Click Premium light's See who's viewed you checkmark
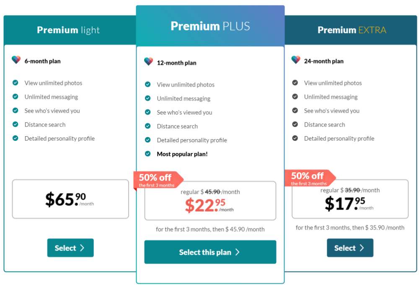 (x=15, y=110)
